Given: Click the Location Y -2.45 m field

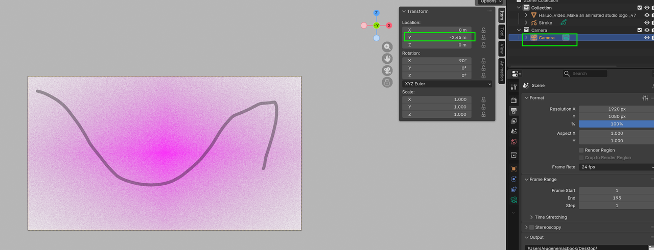Looking at the screenshot, I should 437,37.
